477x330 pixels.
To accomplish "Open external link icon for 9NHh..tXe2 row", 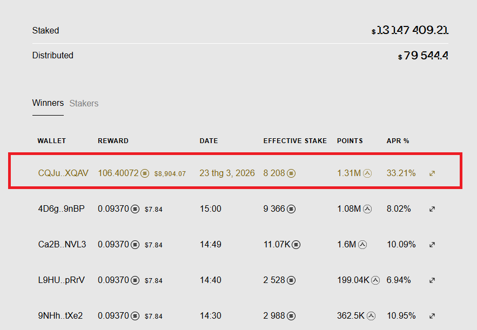I will pyautogui.click(x=432, y=316).
